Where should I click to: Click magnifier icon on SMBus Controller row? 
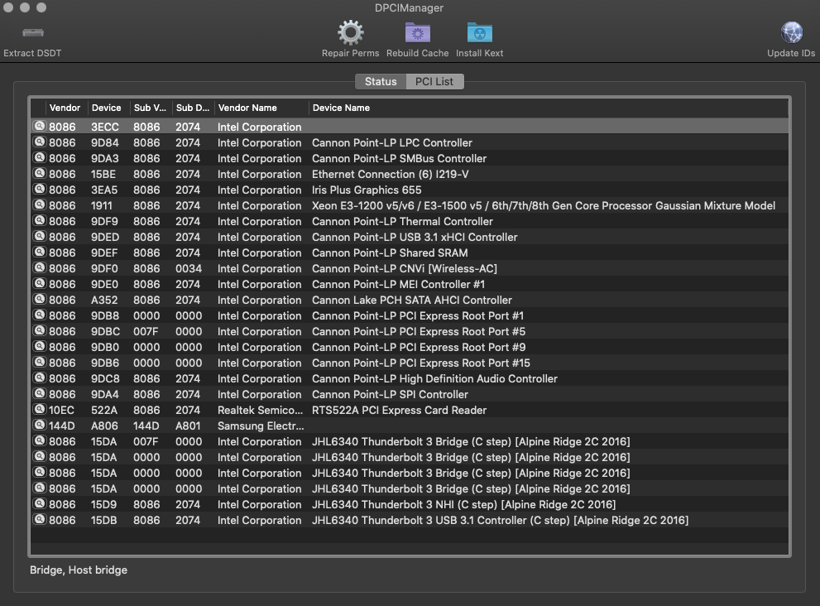[x=39, y=157]
